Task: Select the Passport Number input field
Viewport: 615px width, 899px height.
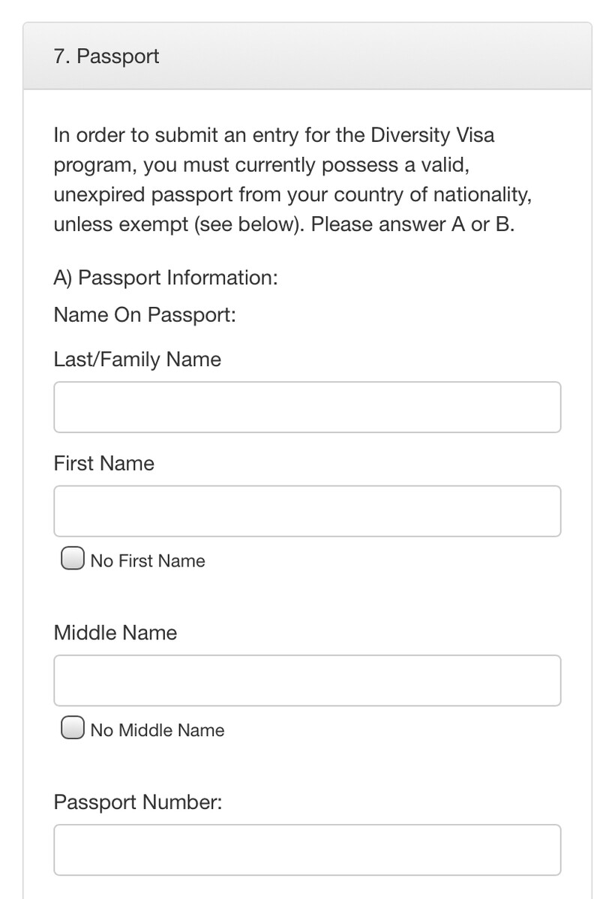Action: 307,849
